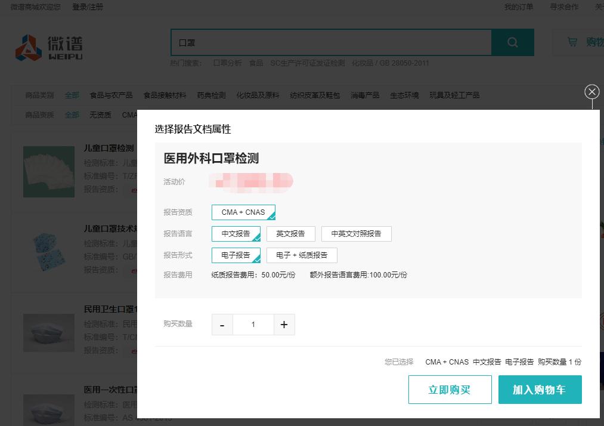Image resolution: width=604 pixels, height=426 pixels.
Task: Select the 化妆品及原料 category
Action: 258,95
